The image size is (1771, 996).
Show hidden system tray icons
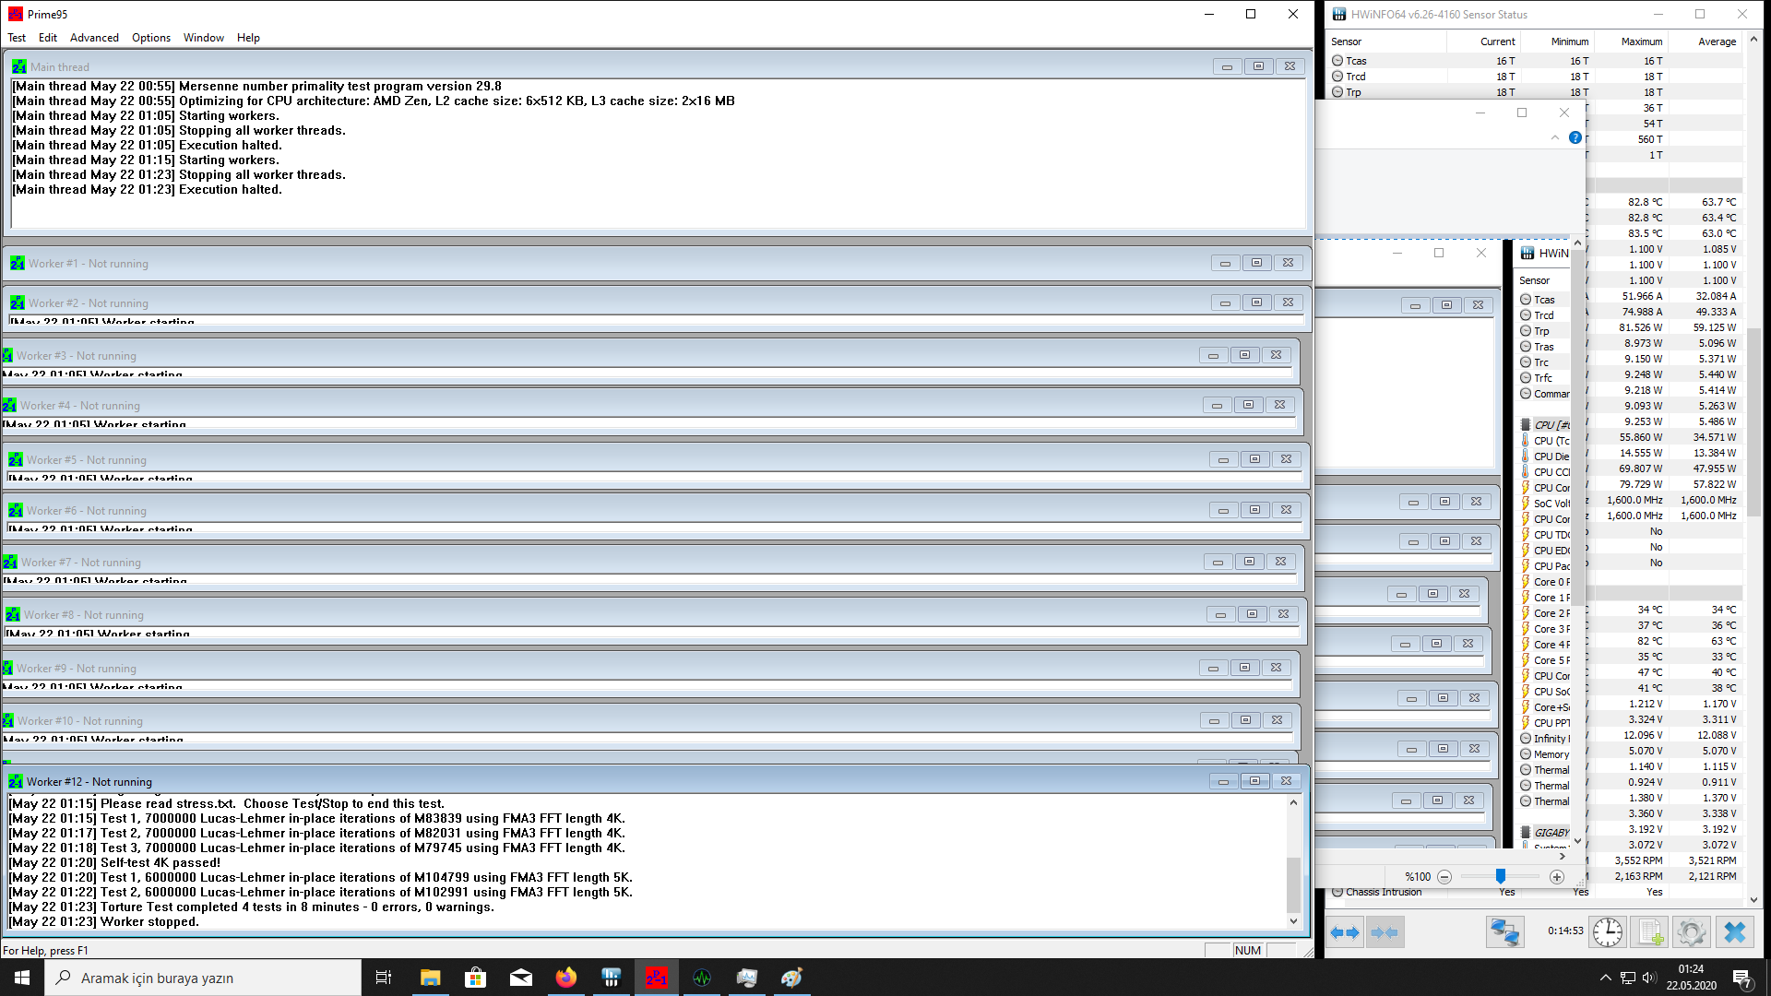(1605, 978)
